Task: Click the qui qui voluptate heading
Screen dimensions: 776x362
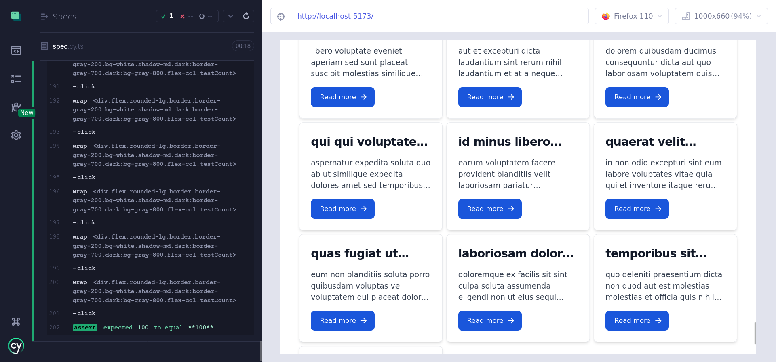Action: pyautogui.click(x=369, y=142)
